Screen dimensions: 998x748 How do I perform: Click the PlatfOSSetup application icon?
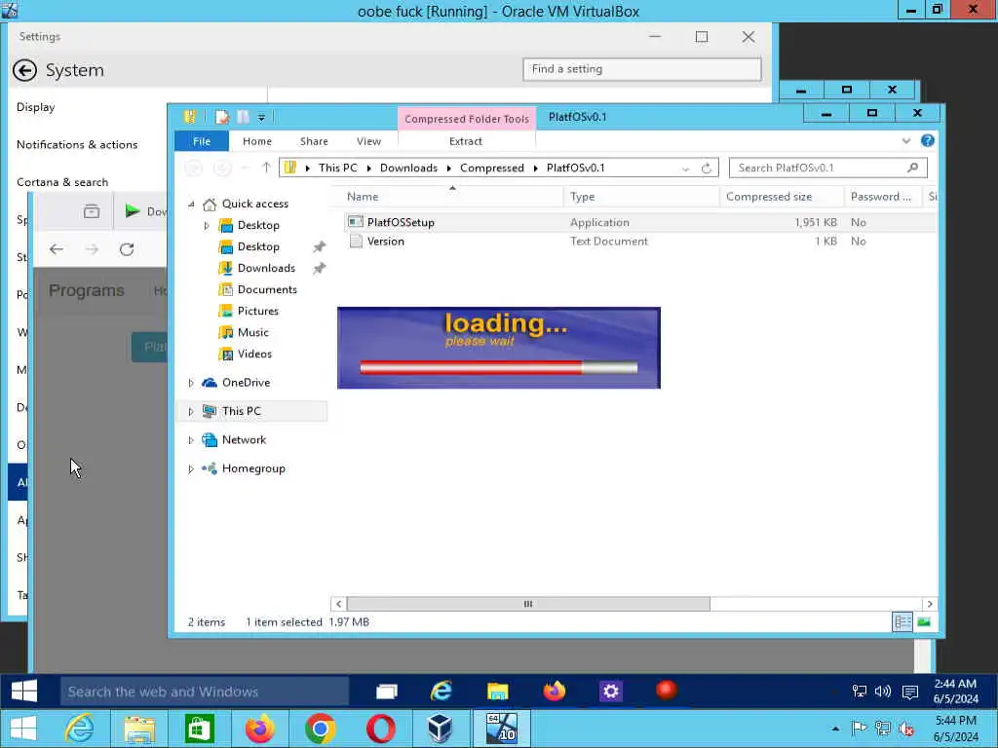[356, 222]
